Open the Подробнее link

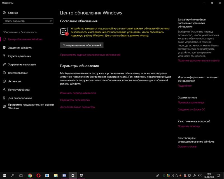pyautogui.click(x=185, y=86)
